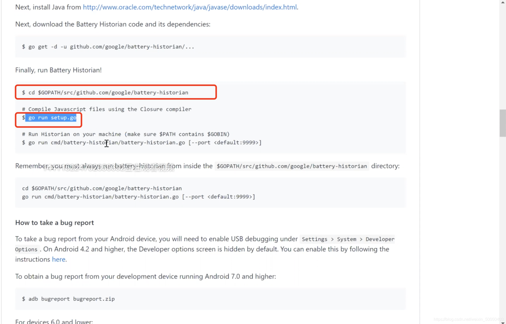Click the blog.csdn.net watermark URL

pyautogui.click(x=468, y=319)
